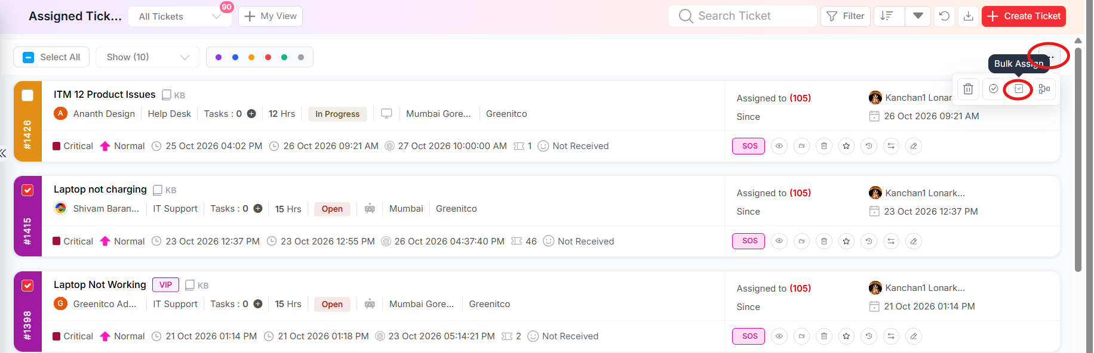Viewport: 1094px width, 353px height.
Task: Open the ITM 12 Product Issues ticket title
Action: 105,95
